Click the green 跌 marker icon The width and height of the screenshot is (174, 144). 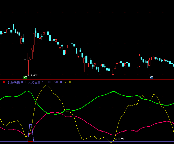25,77
